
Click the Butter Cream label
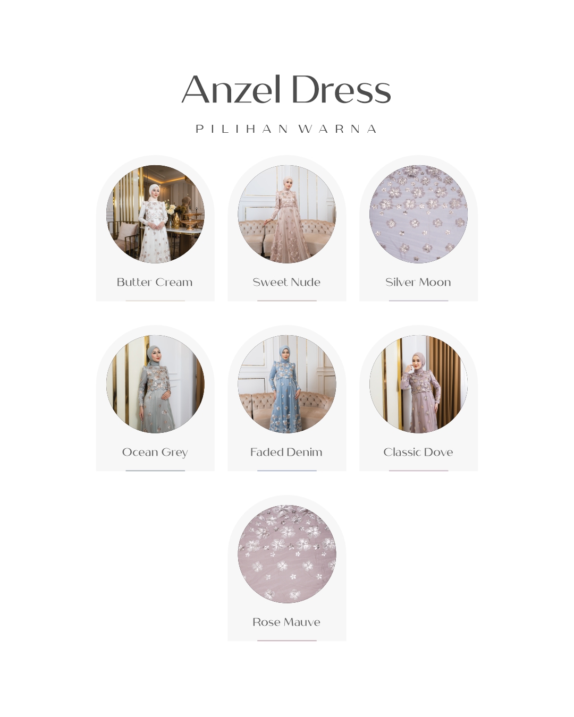155,282
